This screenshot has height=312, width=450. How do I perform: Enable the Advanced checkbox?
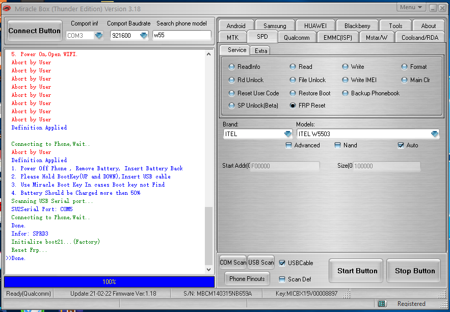click(288, 145)
